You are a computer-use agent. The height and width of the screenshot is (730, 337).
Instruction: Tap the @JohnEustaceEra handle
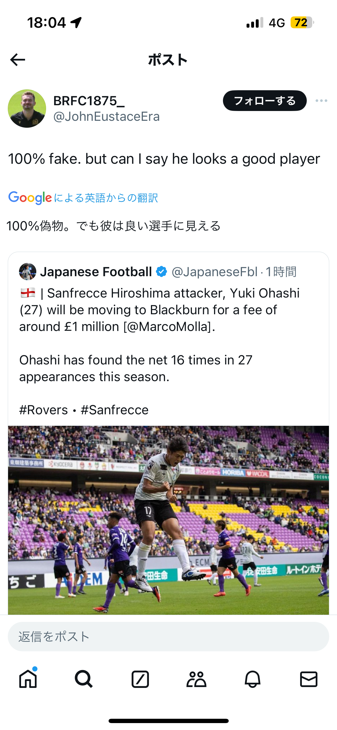[106, 117]
